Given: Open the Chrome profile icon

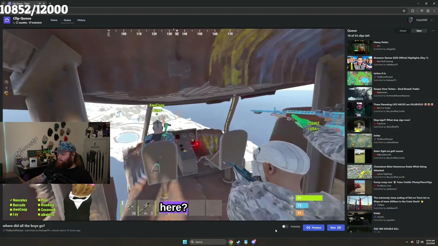Looking at the screenshot, I should coord(428,11).
